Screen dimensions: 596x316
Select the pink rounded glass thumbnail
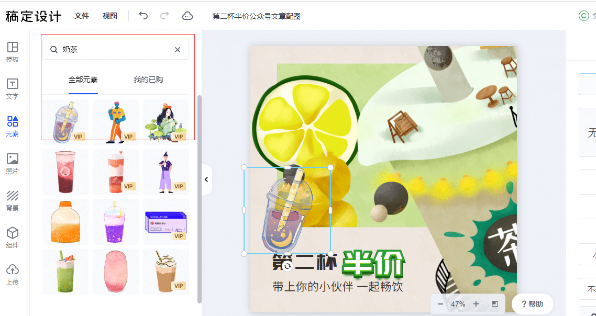[x=116, y=272]
